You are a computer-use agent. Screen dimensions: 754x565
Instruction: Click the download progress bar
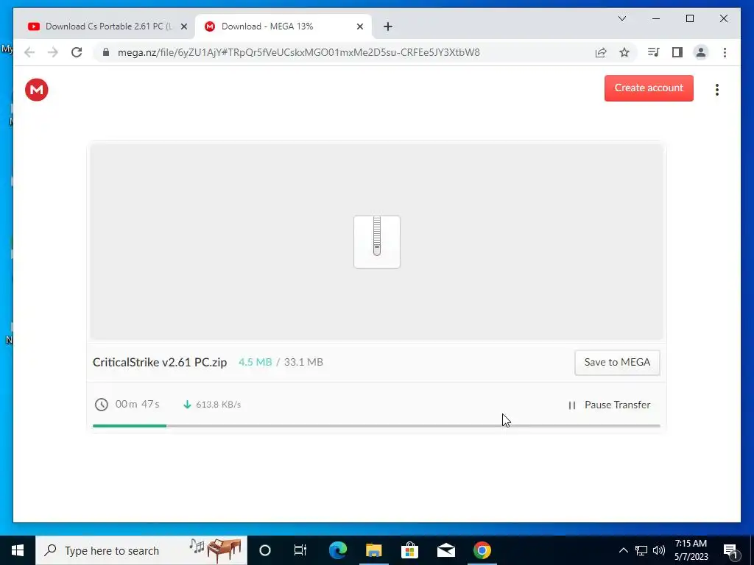[376, 426]
